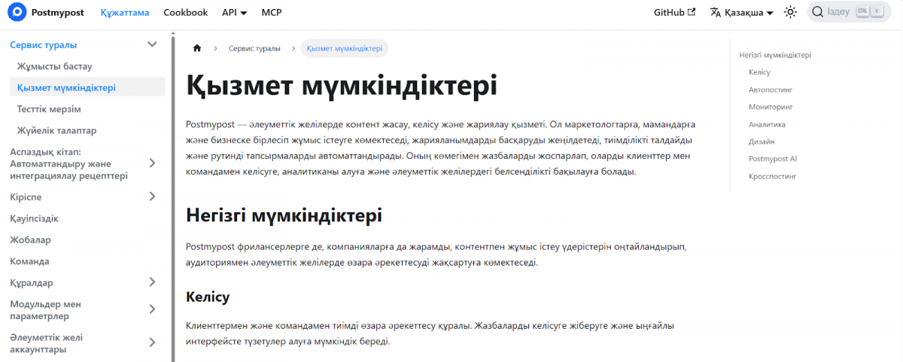Expand the Кіріспе section chevron
This screenshot has width=903, height=362.
tap(152, 196)
